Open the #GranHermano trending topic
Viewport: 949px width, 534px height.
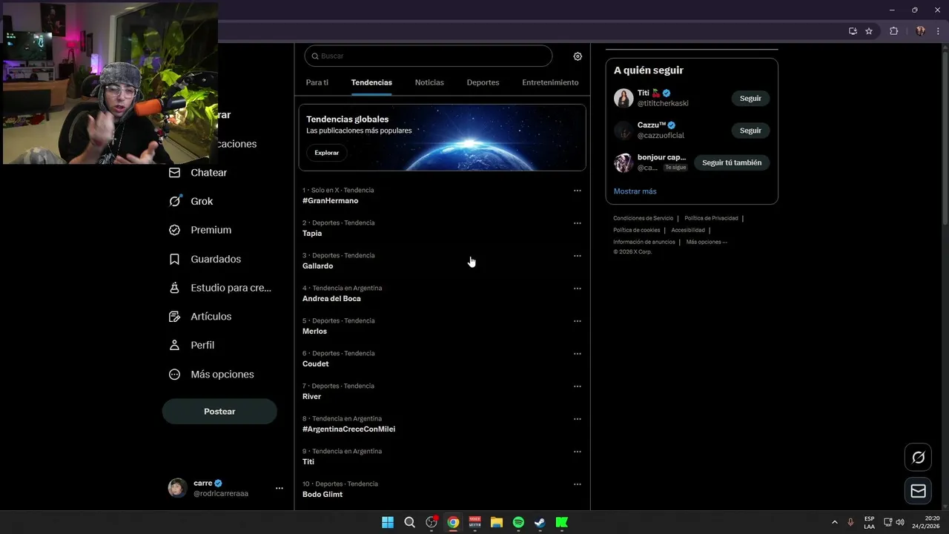[330, 201]
